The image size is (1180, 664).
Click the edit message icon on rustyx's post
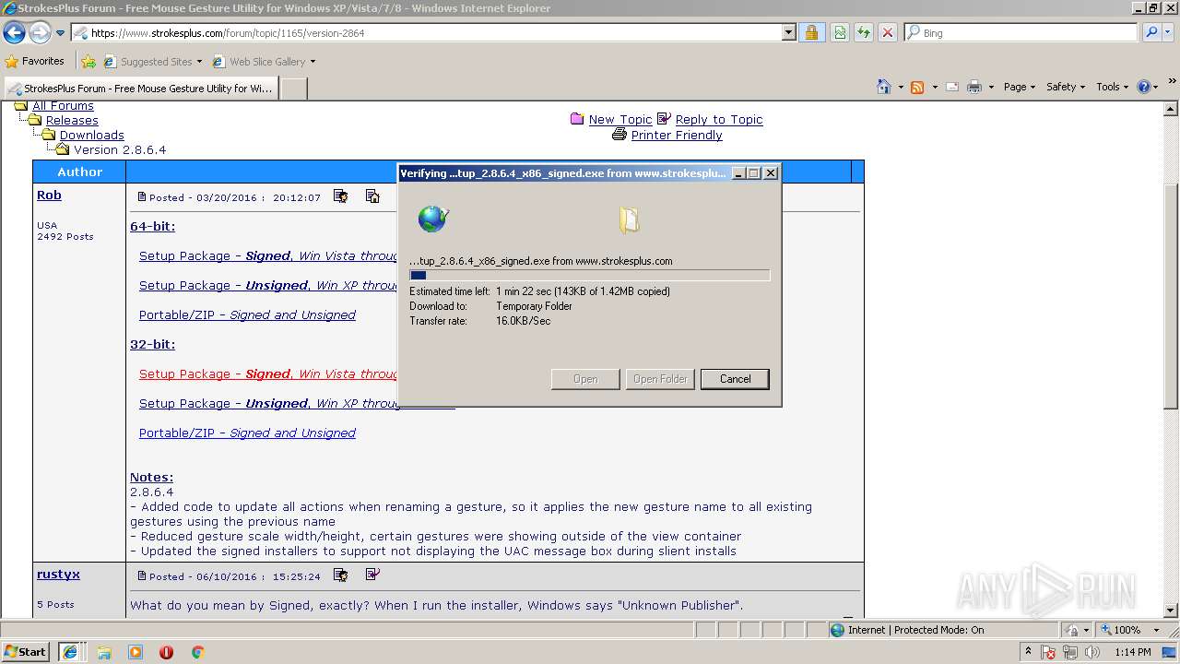pos(341,575)
